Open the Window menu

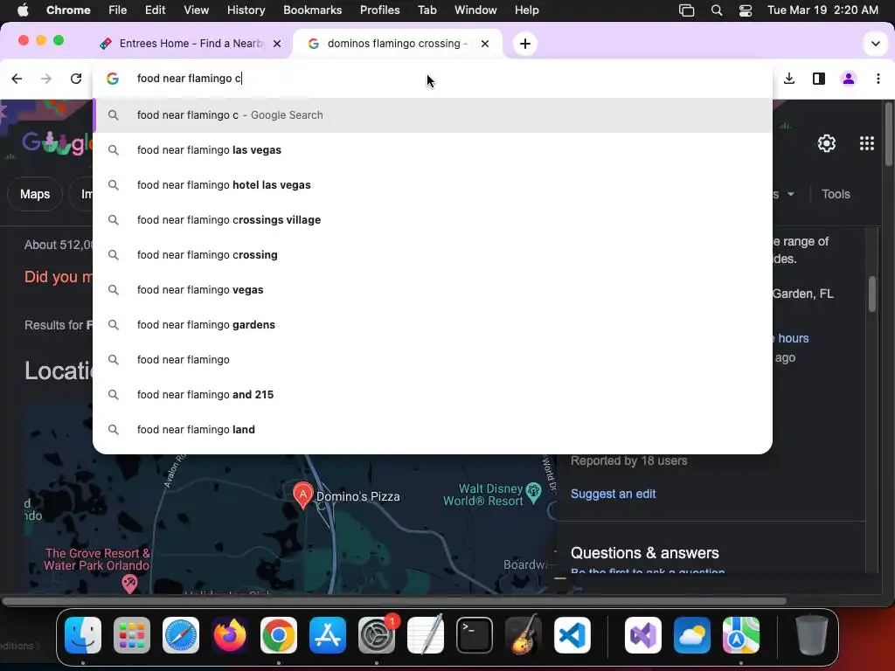(475, 10)
